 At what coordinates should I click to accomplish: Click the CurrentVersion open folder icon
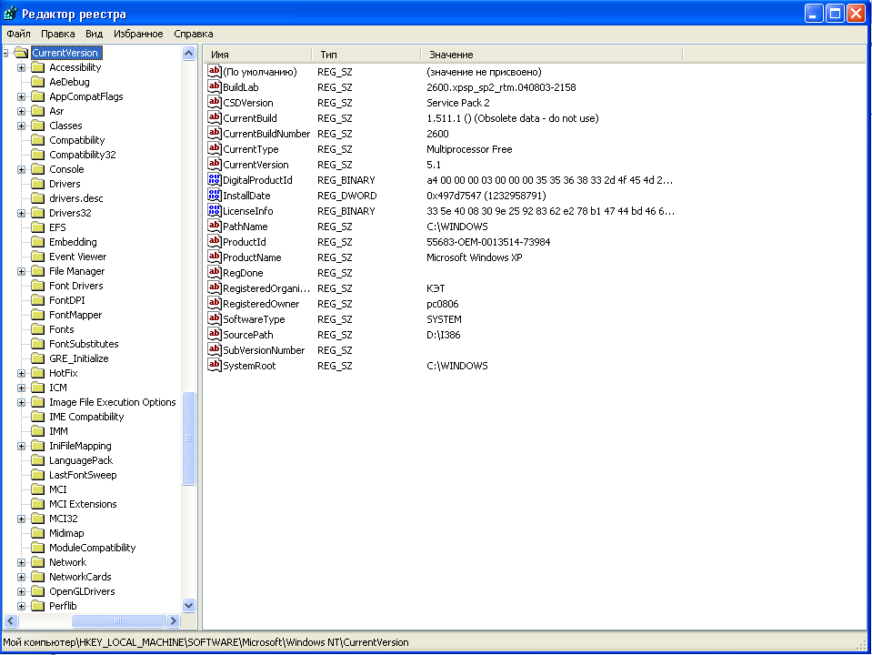[x=21, y=53]
